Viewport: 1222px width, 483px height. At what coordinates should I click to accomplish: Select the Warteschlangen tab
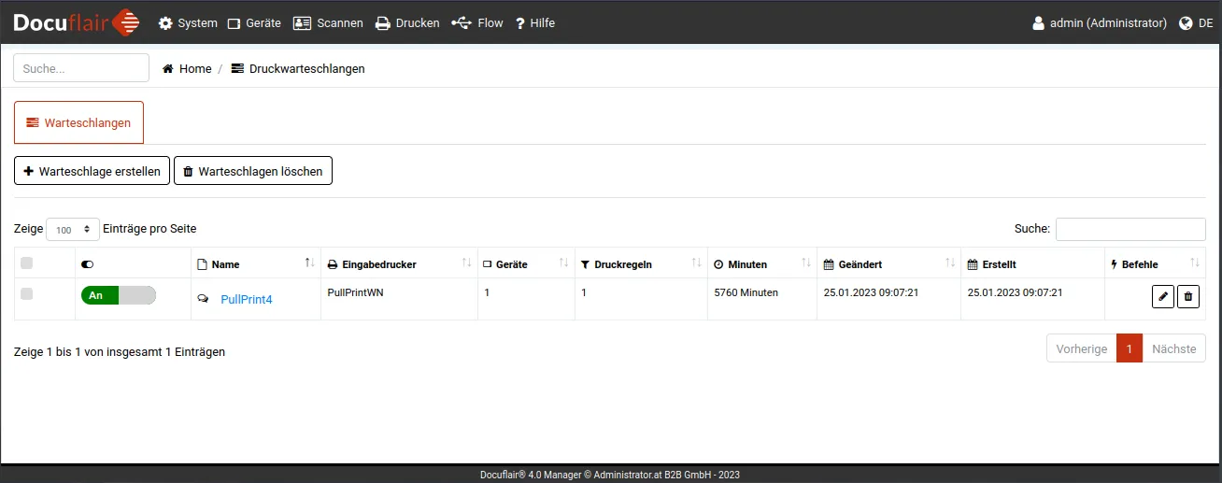(x=78, y=122)
